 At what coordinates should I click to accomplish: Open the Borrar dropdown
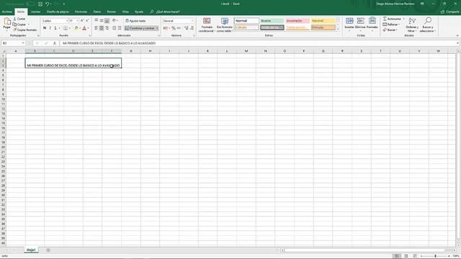pos(390,30)
